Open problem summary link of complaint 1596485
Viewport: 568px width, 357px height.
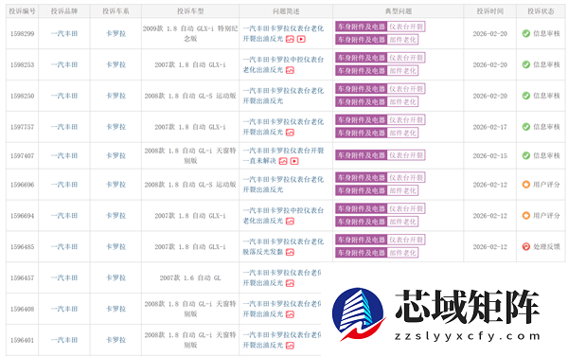coord(283,247)
